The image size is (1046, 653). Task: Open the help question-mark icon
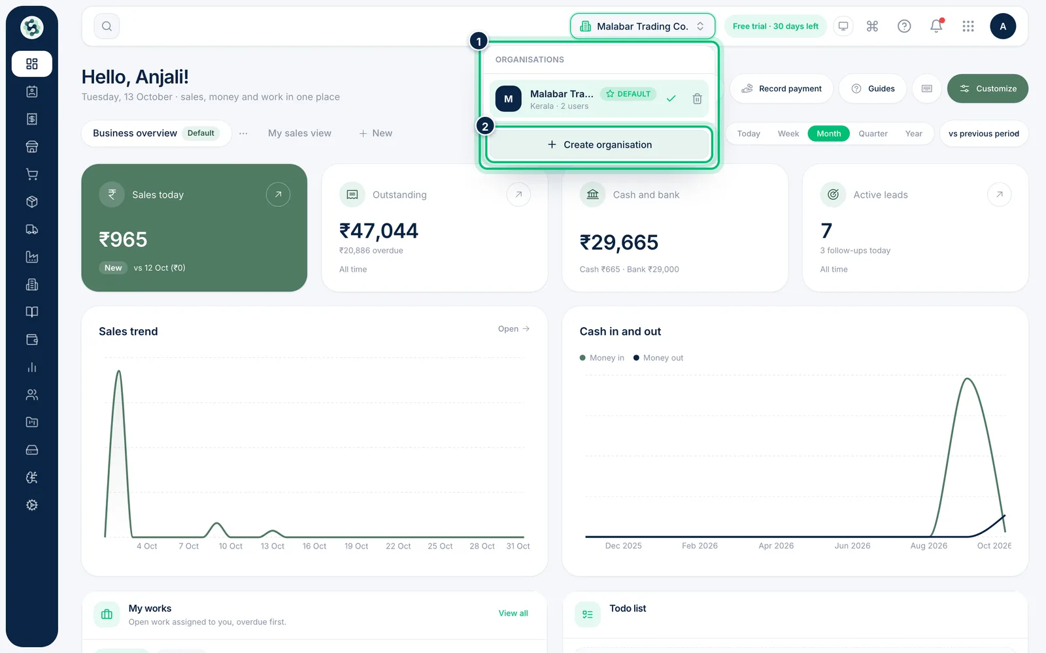click(904, 26)
